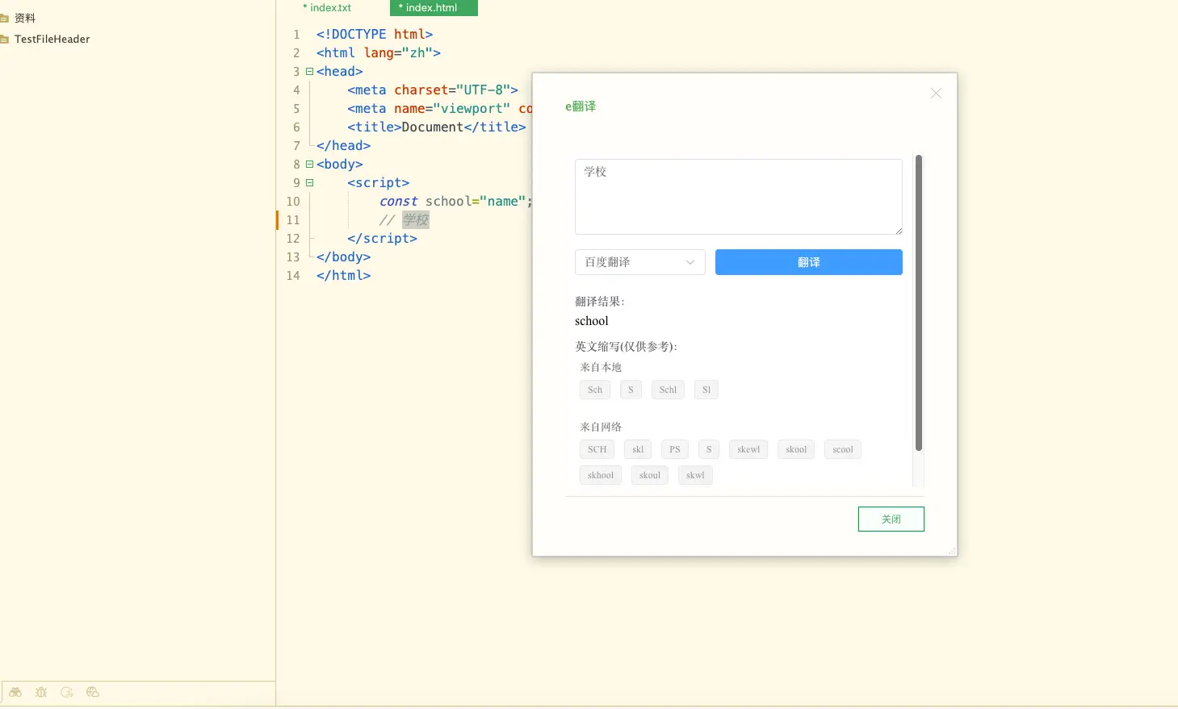Select the network S abbreviation chip
This screenshot has width=1178, height=709.
(x=709, y=449)
